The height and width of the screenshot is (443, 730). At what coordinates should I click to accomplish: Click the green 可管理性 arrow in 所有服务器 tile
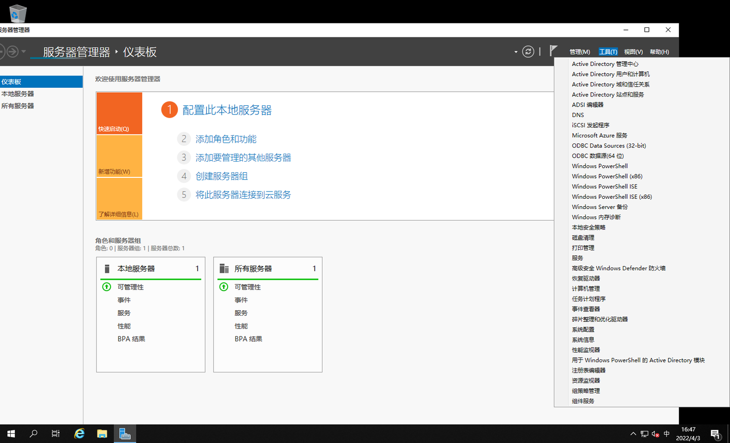224,286
